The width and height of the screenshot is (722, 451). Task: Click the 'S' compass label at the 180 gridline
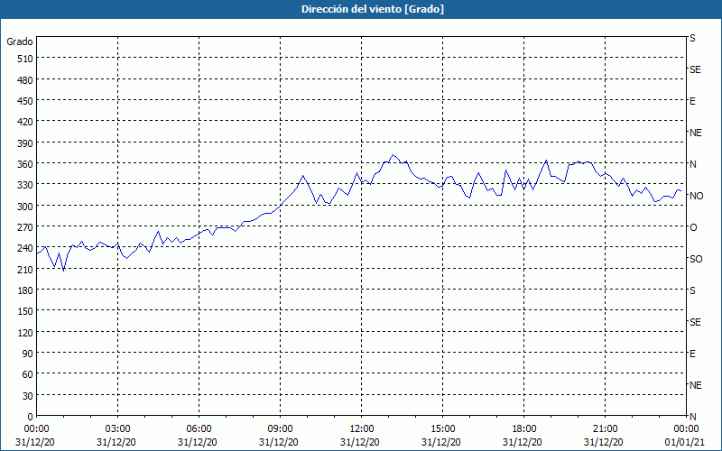pyautogui.click(x=692, y=290)
